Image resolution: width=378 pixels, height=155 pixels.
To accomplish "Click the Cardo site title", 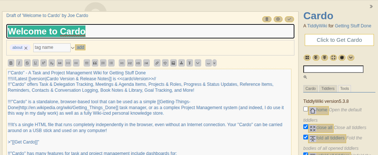I will (318, 16).
